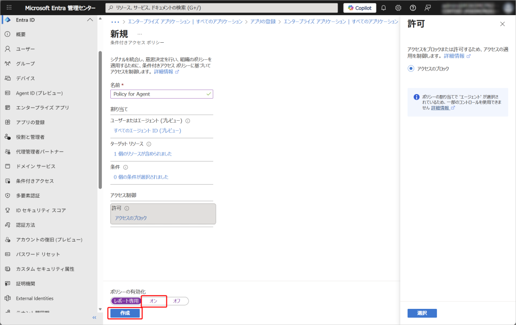Open the app launcher waffle icon
Image resolution: width=516 pixels, height=325 pixels.
[x=9, y=8]
